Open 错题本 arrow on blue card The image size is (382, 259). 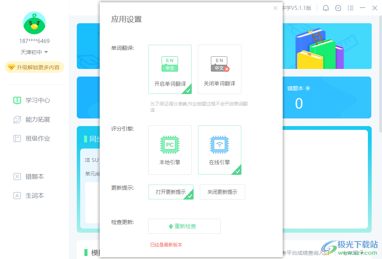(308, 88)
